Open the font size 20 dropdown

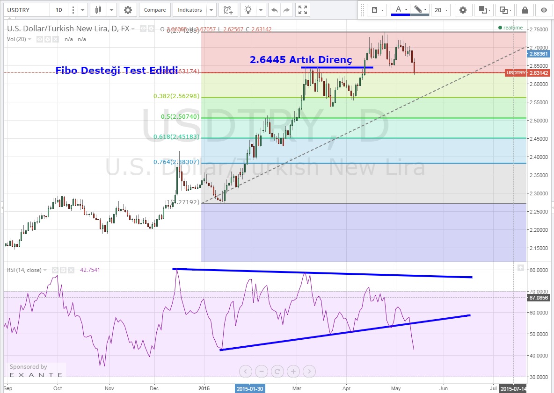pyautogui.click(x=441, y=10)
